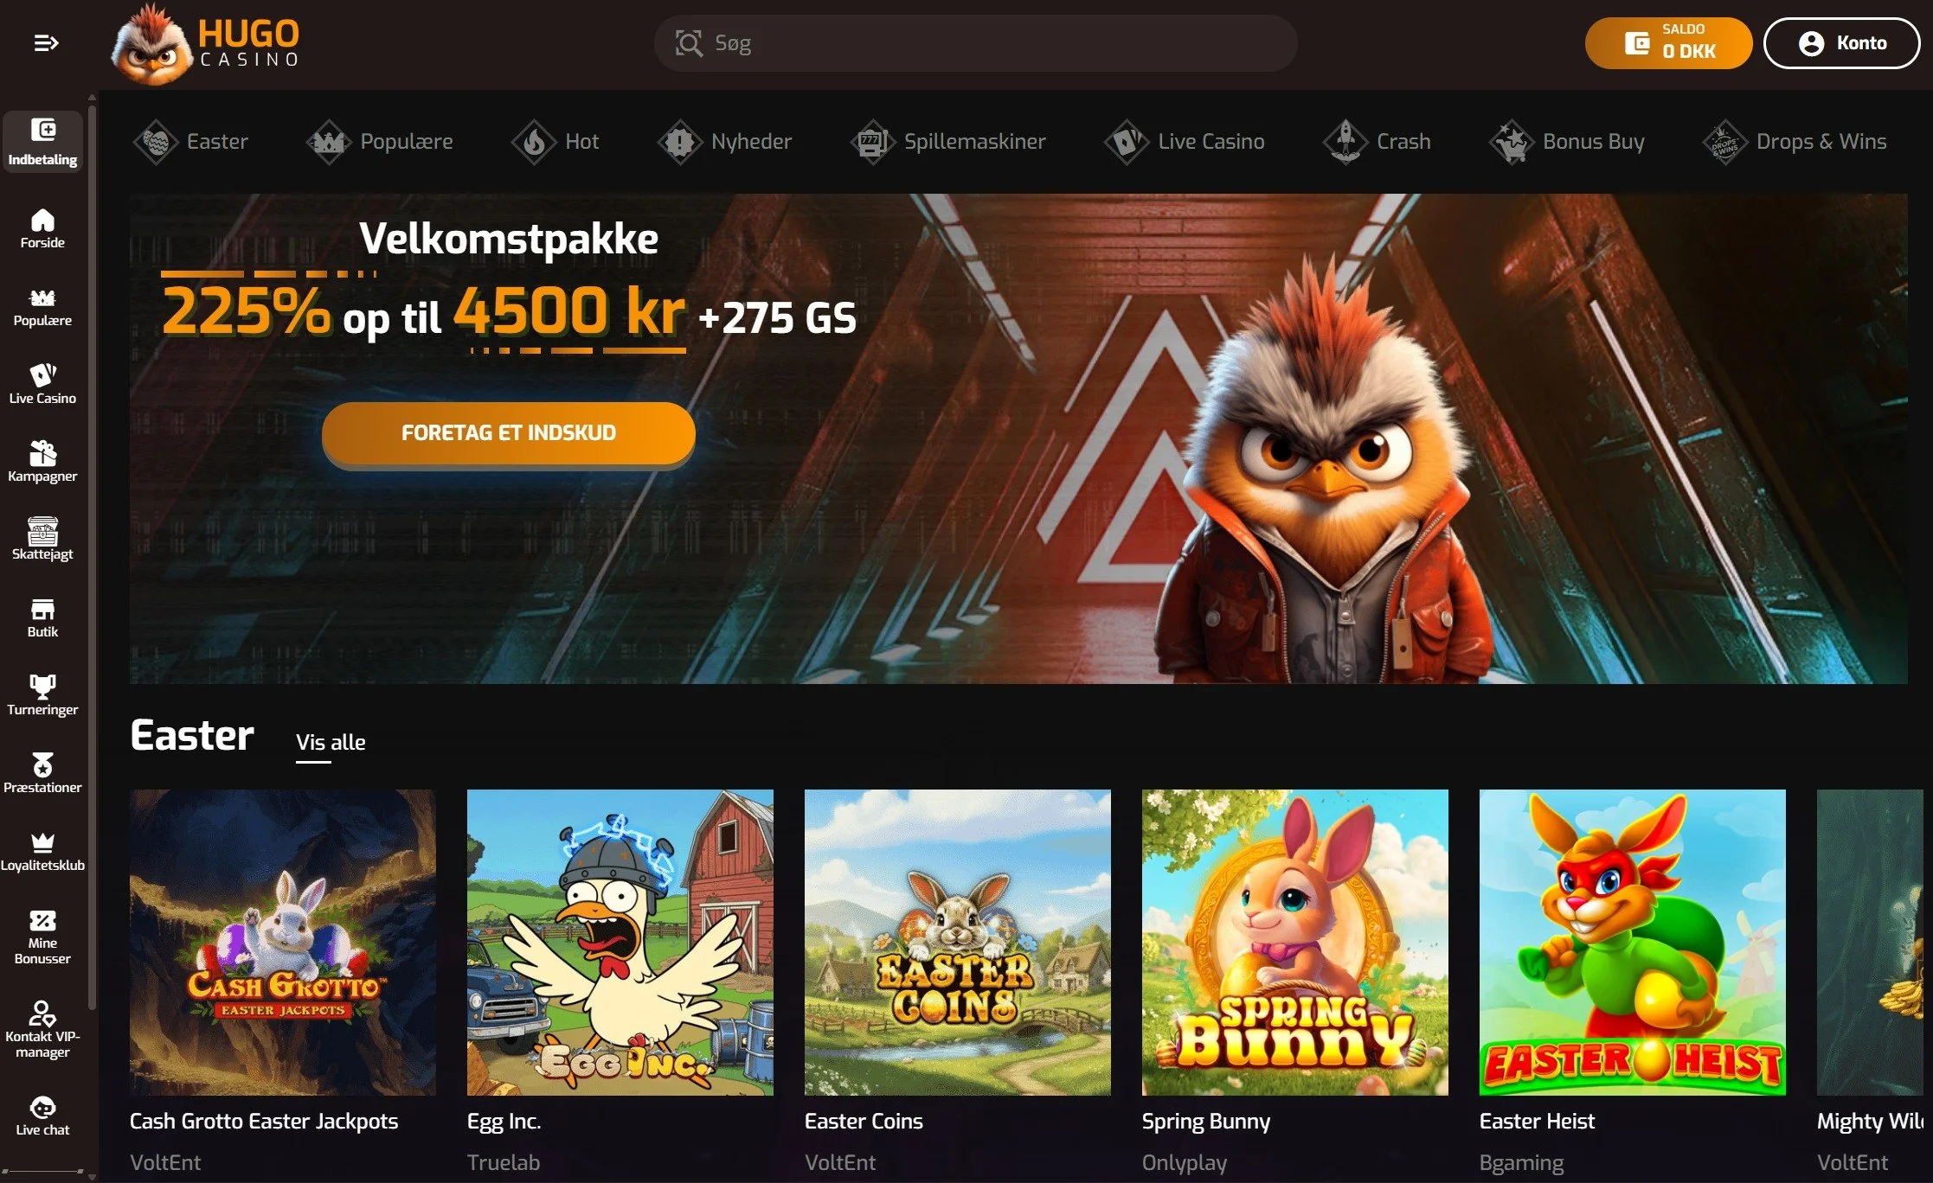1933x1183 pixels.
Task: Open Populære crown icon in sidebar
Action: [x=42, y=298]
